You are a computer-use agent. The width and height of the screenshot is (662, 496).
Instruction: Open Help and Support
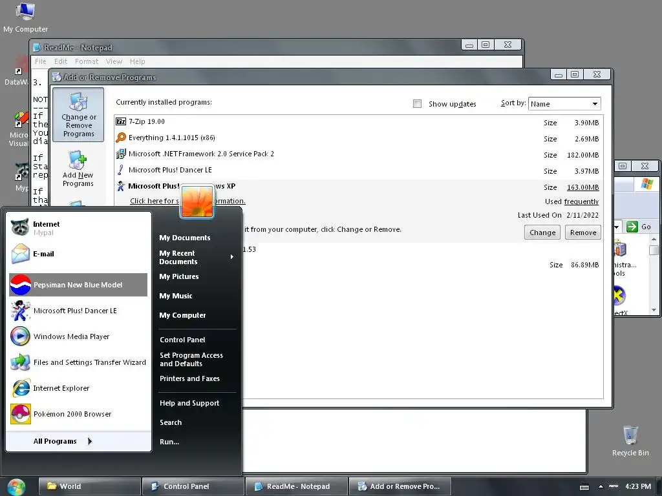189,403
